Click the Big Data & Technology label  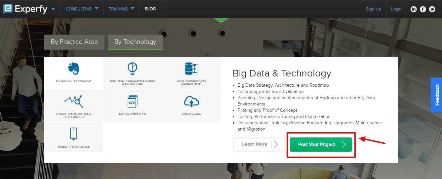(74, 81)
